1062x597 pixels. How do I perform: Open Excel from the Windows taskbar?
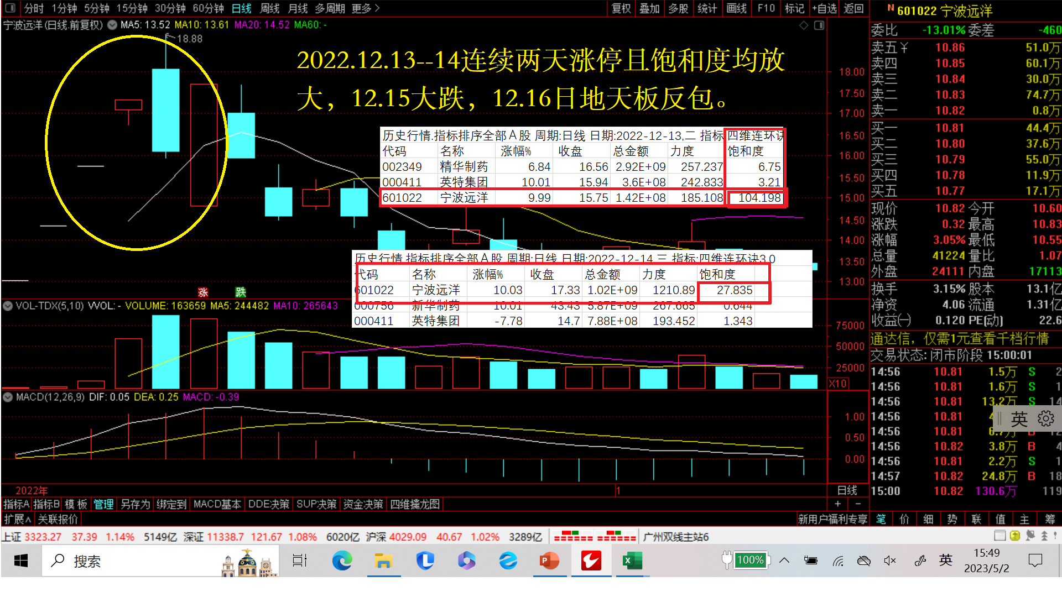pyautogui.click(x=632, y=561)
